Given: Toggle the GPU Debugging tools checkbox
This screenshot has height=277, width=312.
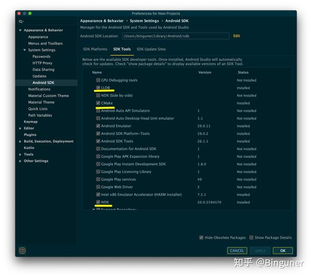Looking at the screenshot, I should point(98,80).
